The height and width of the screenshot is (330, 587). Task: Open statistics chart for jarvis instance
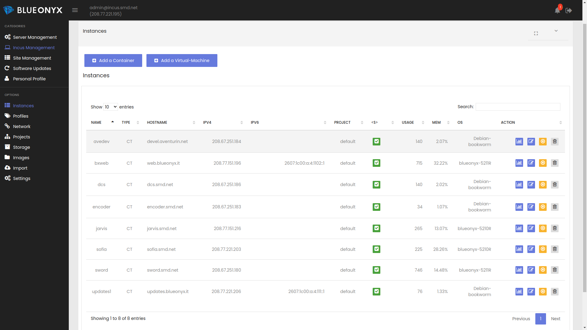point(519,228)
